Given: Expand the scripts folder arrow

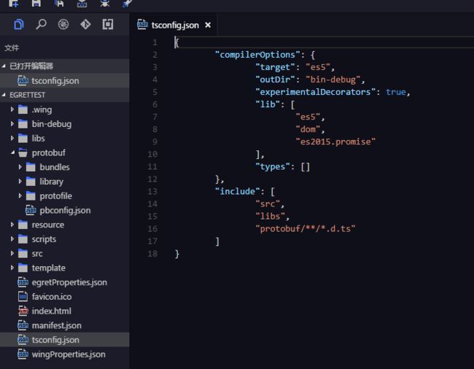Looking at the screenshot, I should [12, 239].
